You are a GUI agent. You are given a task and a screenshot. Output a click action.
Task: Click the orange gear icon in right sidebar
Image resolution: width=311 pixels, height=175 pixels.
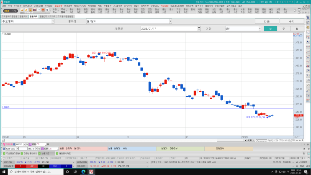(308, 27)
